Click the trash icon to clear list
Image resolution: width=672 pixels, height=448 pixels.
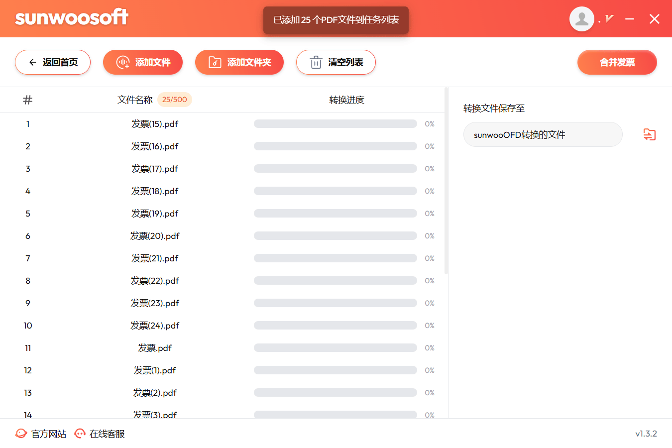coord(316,62)
